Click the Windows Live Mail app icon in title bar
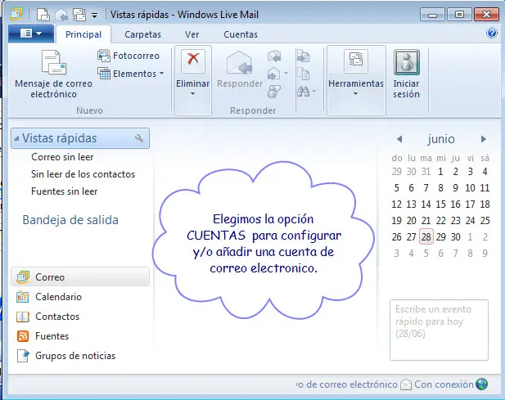This screenshot has width=505, height=400. click(x=16, y=14)
